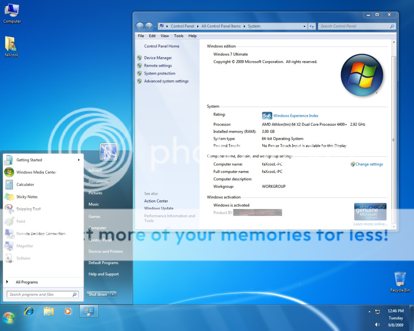Click the volume speaker icon in tray
The image size is (414, 331).
[377, 325]
